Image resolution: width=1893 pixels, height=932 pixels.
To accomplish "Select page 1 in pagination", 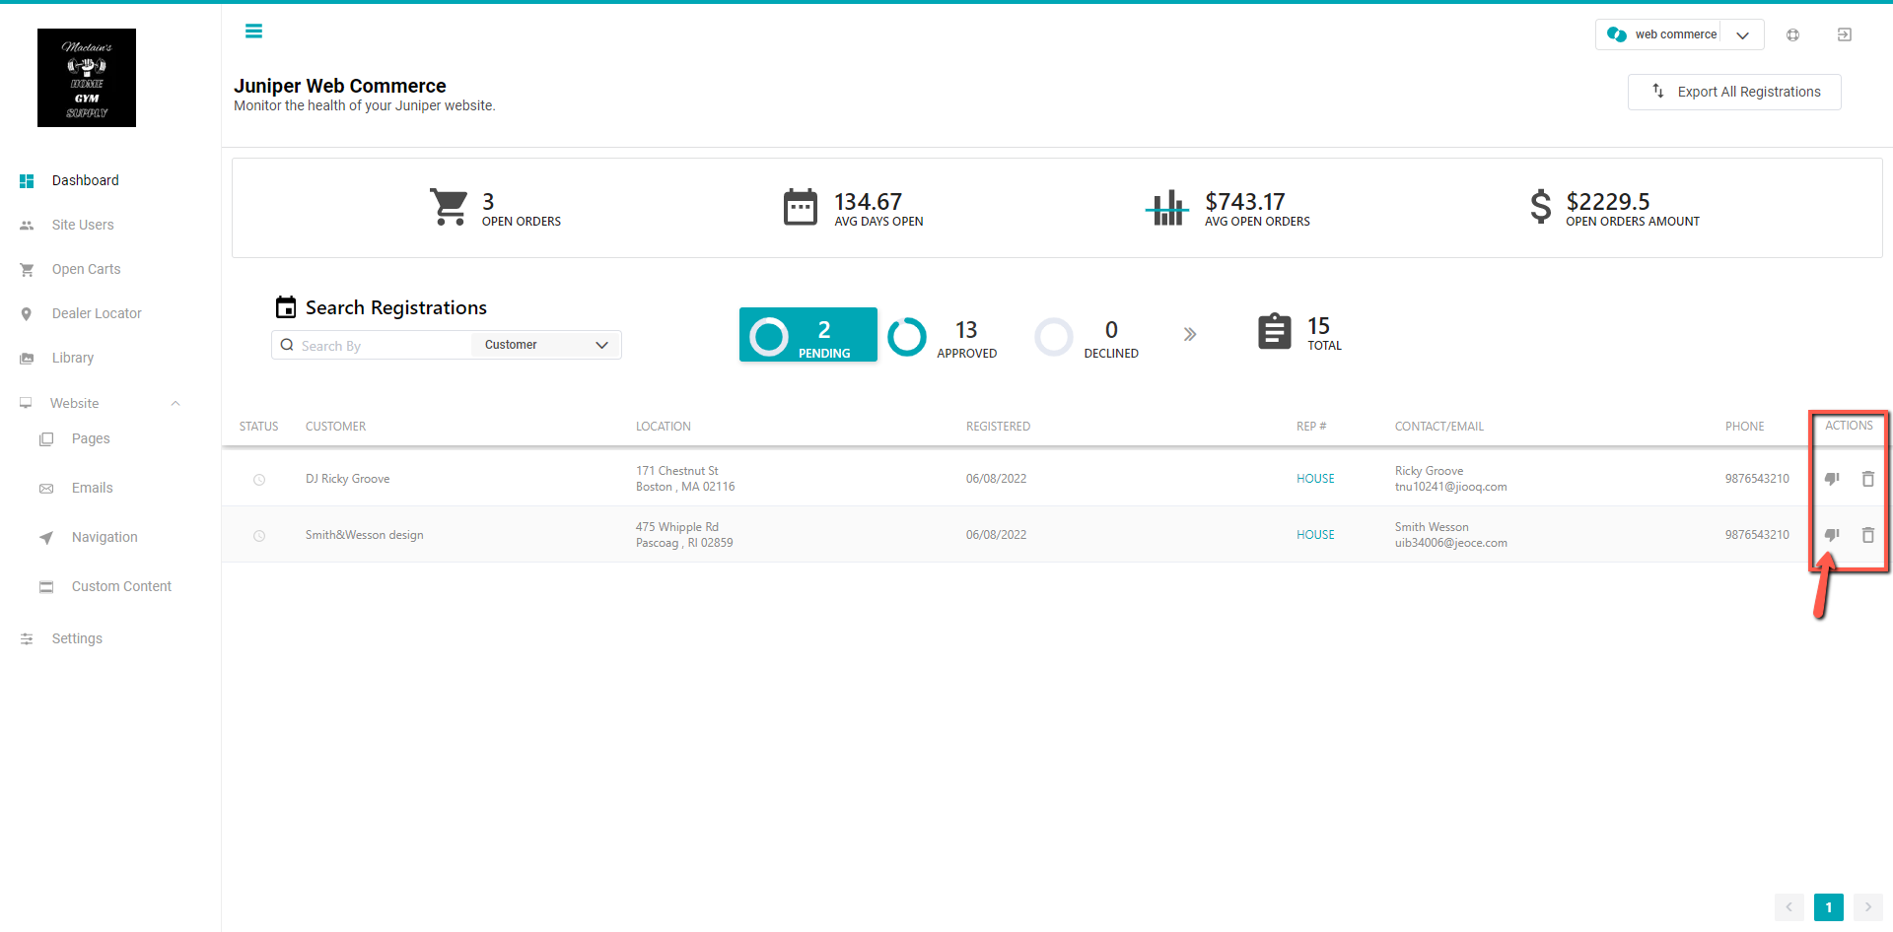I will pos(1828,907).
